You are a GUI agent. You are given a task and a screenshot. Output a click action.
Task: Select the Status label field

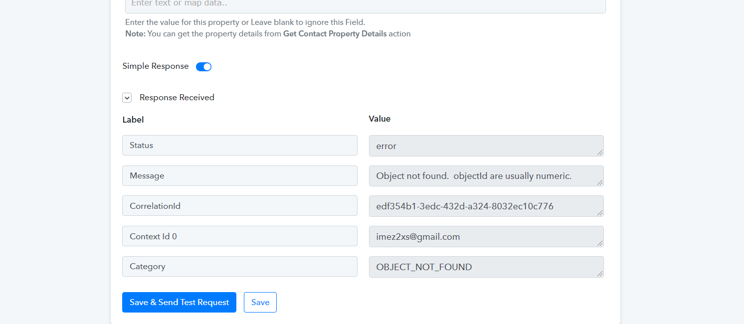coord(240,145)
